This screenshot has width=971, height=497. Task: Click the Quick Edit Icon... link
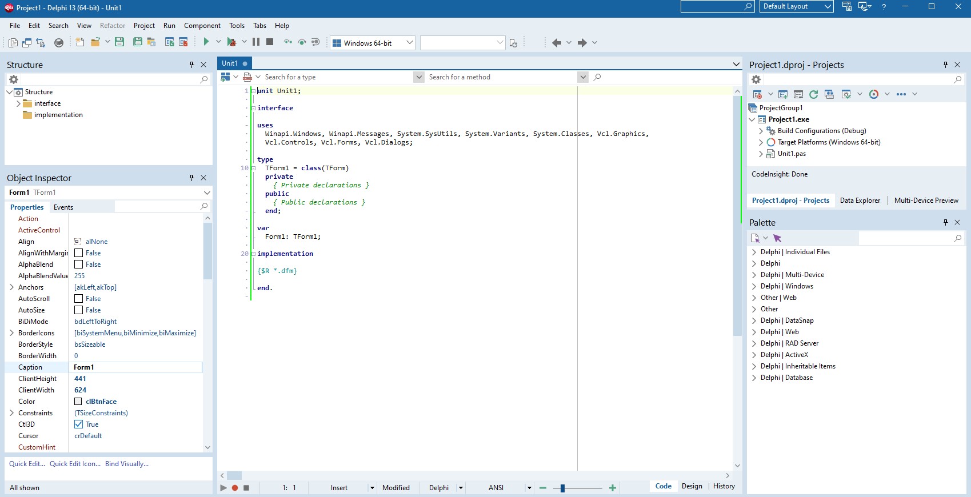coord(75,464)
